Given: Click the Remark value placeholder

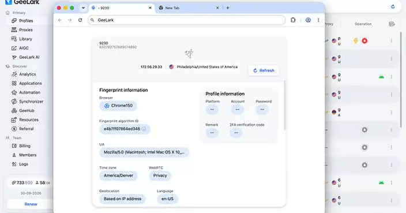Looking at the screenshot, I should click(212, 133).
